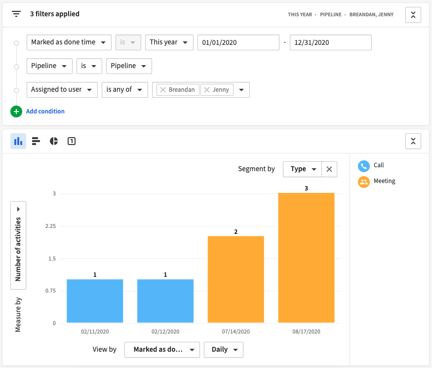Viewport: 432px width, 368px height.
Task: Open Daily interval dropdown
Action: [x=224, y=350]
